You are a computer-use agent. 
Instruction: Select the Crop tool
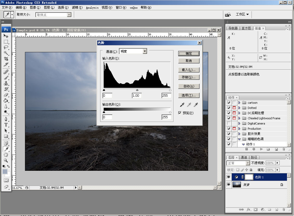click(x=6, y=59)
